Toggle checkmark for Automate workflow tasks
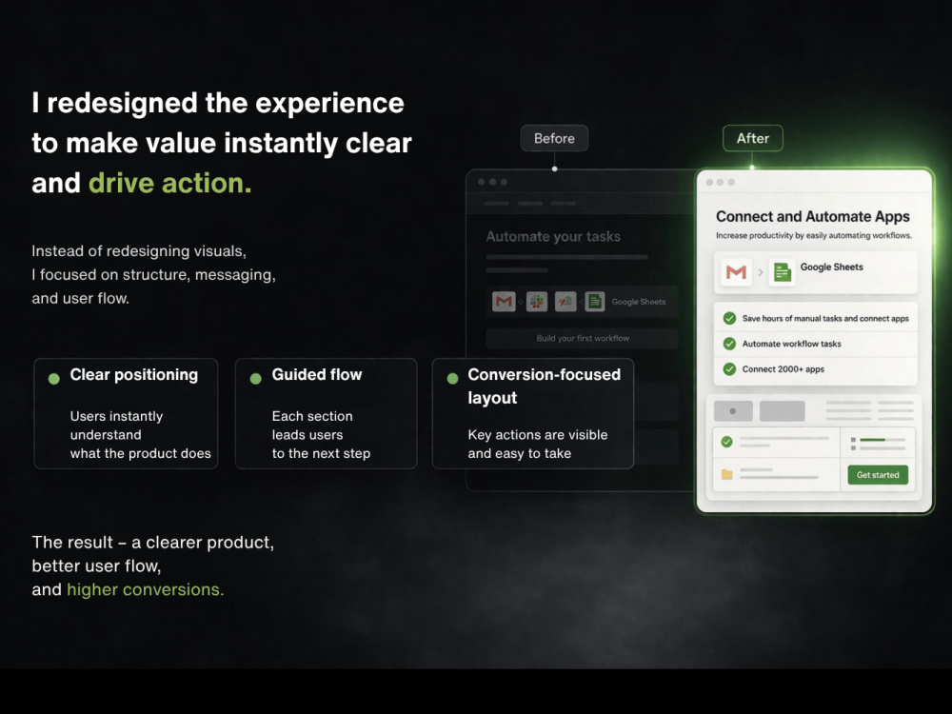The height and width of the screenshot is (714, 952). click(x=729, y=344)
